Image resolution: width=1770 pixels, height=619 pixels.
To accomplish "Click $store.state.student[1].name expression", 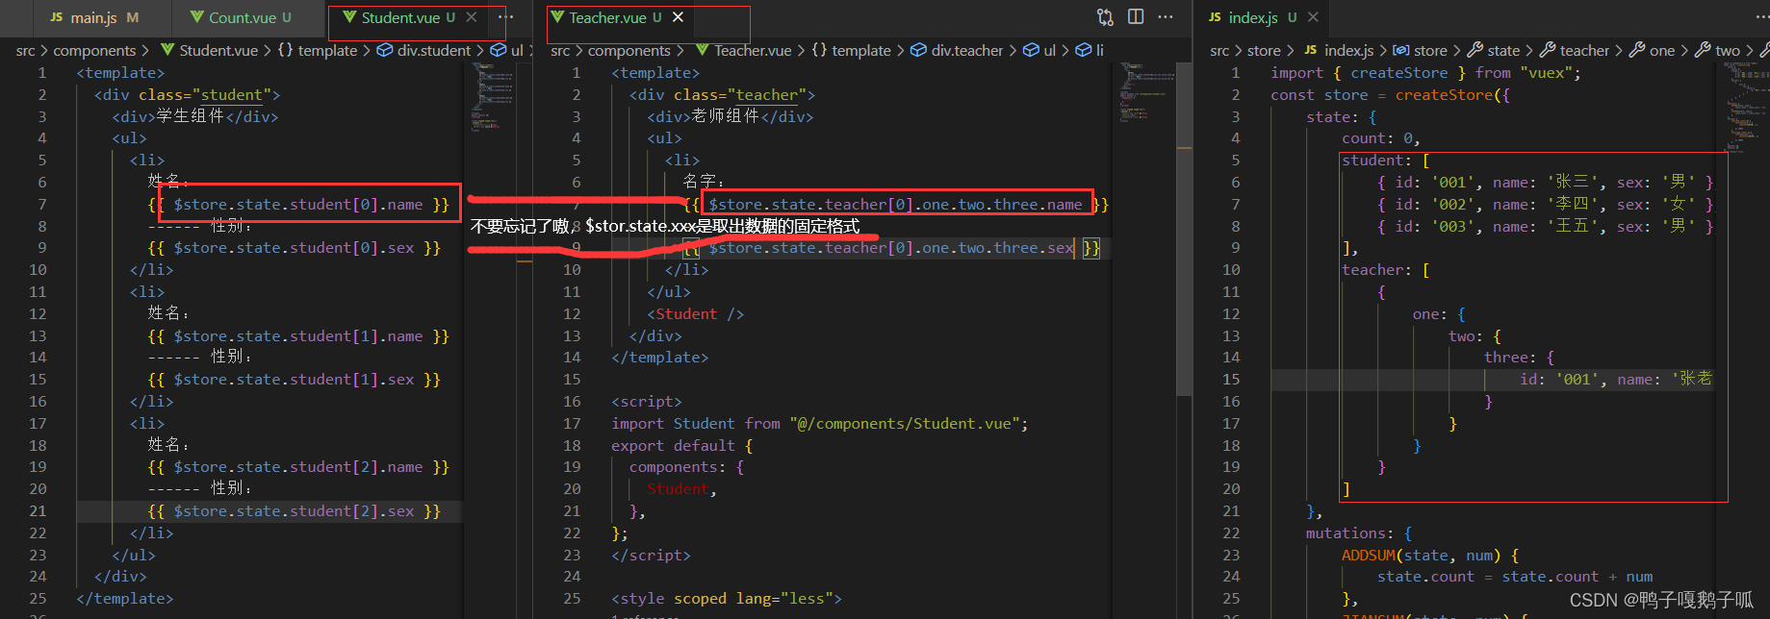I will [x=298, y=336].
